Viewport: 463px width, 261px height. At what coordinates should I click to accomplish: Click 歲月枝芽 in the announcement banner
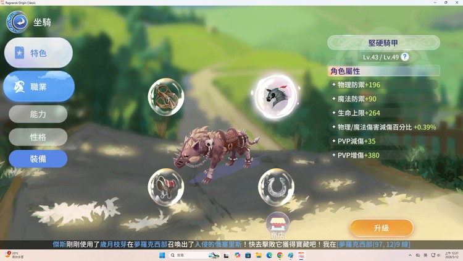[113, 244]
